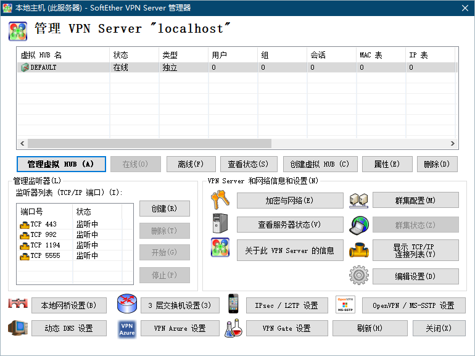Click the cluster servers icon for 群集配置
This screenshot has height=356, width=475.
click(x=358, y=201)
